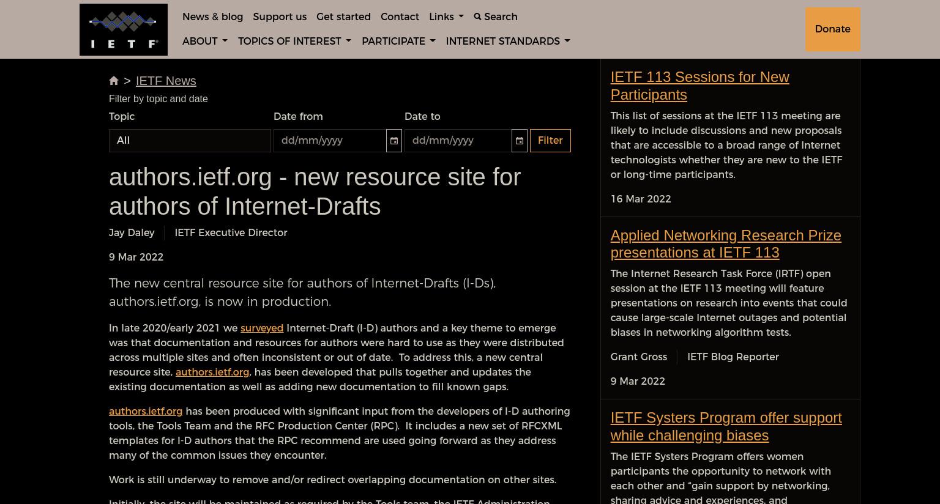Viewport: 940px width, 504px height.
Task: Open authors.ietf.org link after 'resource site,'
Action: coord(212,372)
